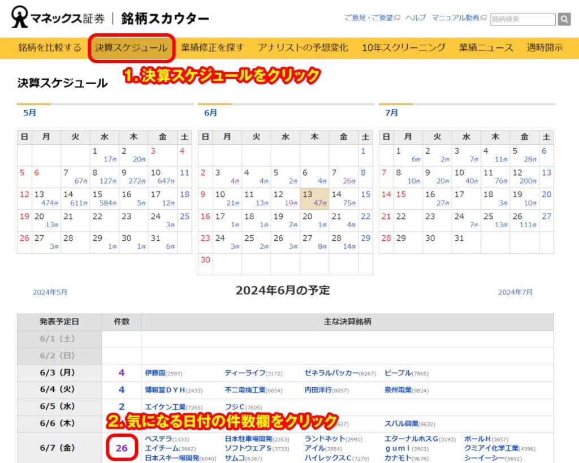The width and height of the screenshot is (579, 463).
Task: Click 611件 on May 14
Action: (x=79, y=203)
